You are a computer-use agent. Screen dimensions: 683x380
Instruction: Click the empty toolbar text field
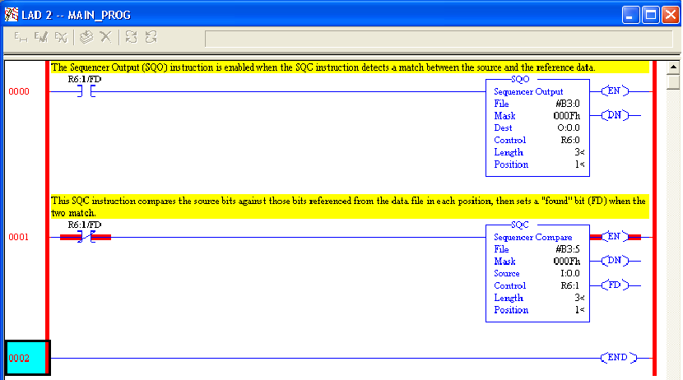click(439, 39)
